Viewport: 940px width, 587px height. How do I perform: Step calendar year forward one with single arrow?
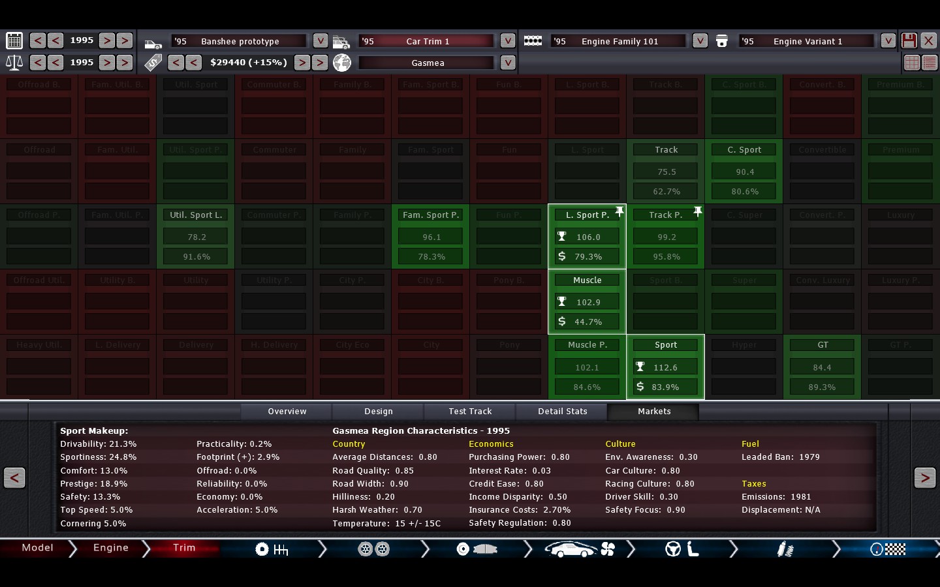(107, 40)
